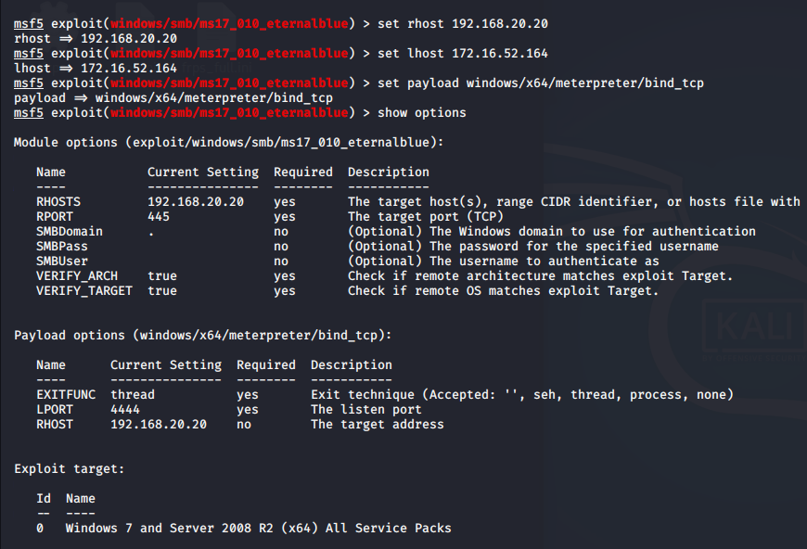Click the 'Description' header in Payload options
The height and width of the screenshot is (549, 807).
352,365
